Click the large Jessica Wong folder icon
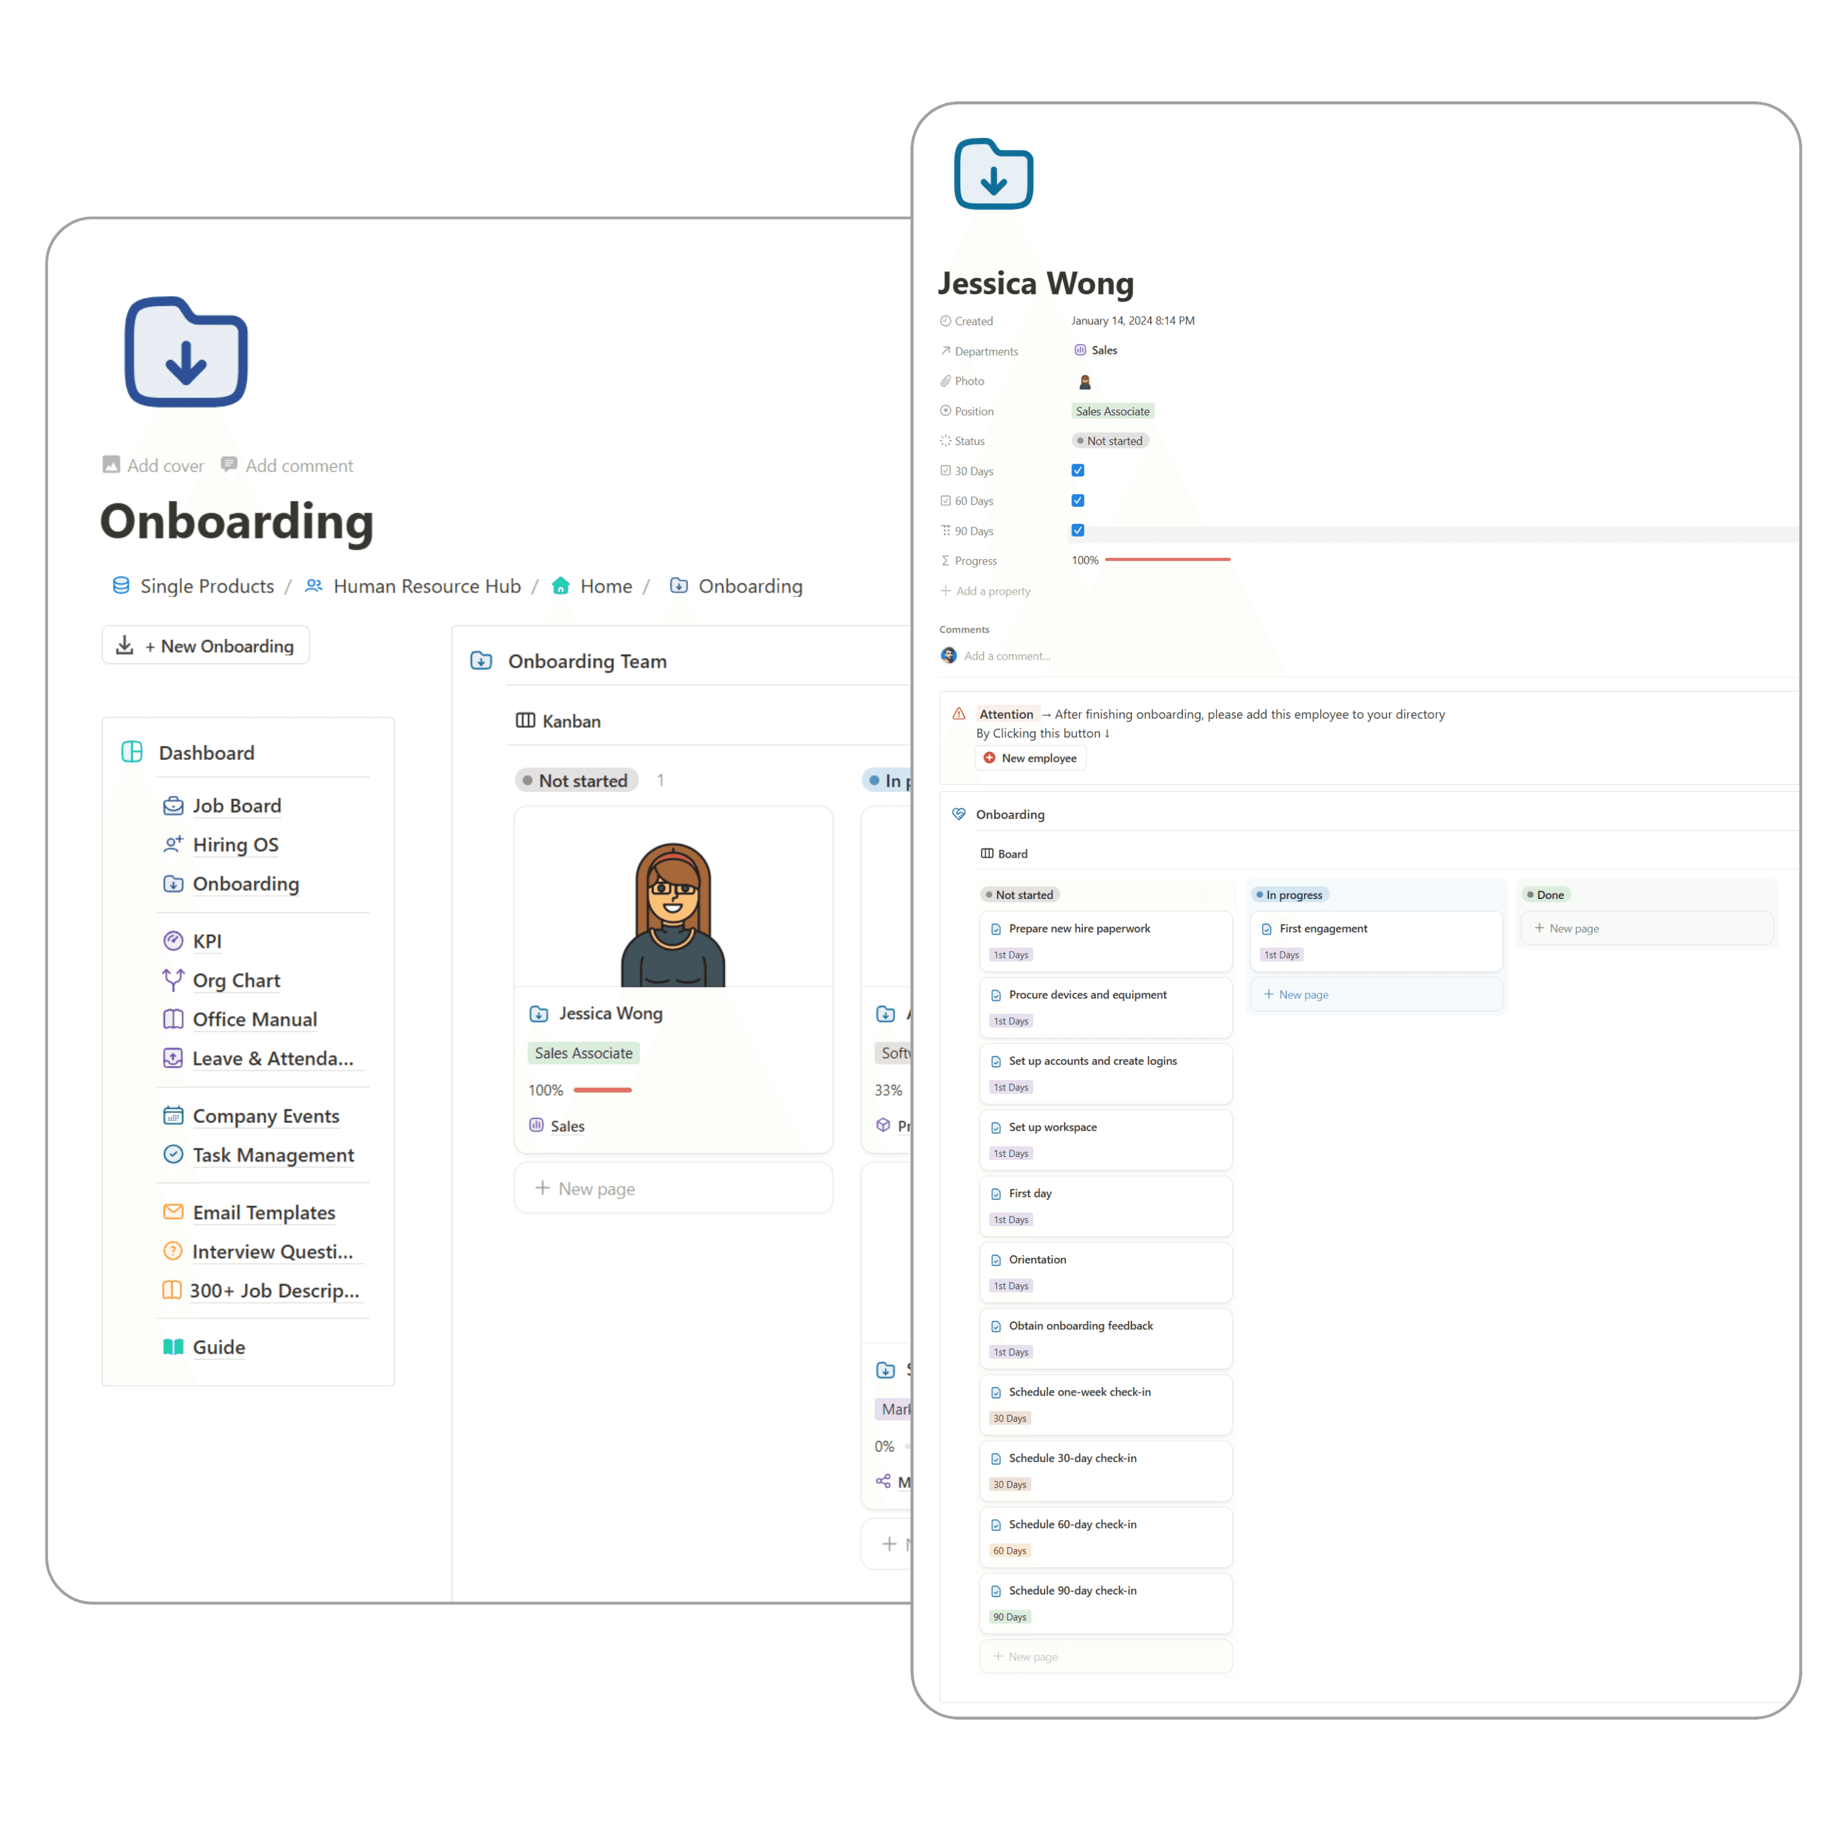The image size is (1821, 1821). [x=994, y=175]
